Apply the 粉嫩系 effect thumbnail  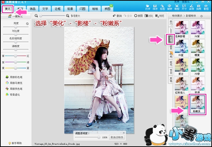point(198,104)
